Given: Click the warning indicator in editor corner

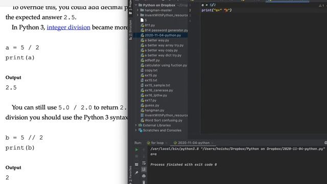Looking at the screenshot, I should 321,6.
